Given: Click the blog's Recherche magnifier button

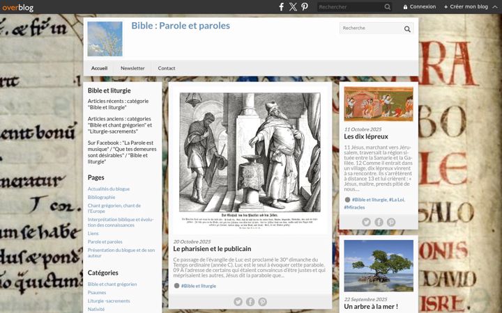Looking at the screenshot, I should tap(407, 29).
